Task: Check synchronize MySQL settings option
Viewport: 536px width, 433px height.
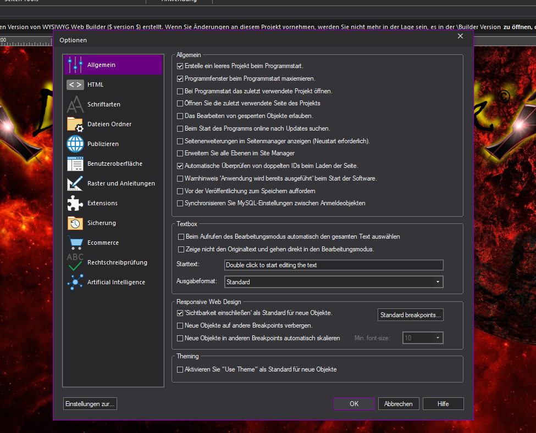Action: [x=180, y=204]
